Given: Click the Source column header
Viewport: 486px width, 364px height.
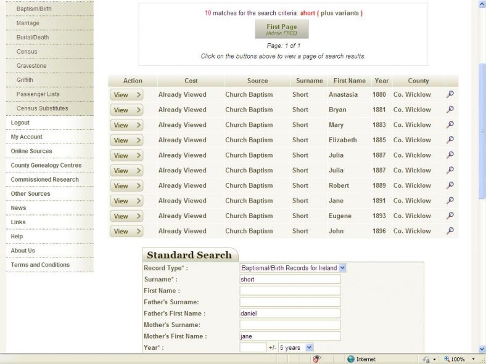Looking at the screenshot, I should click(x=257, y=81).
